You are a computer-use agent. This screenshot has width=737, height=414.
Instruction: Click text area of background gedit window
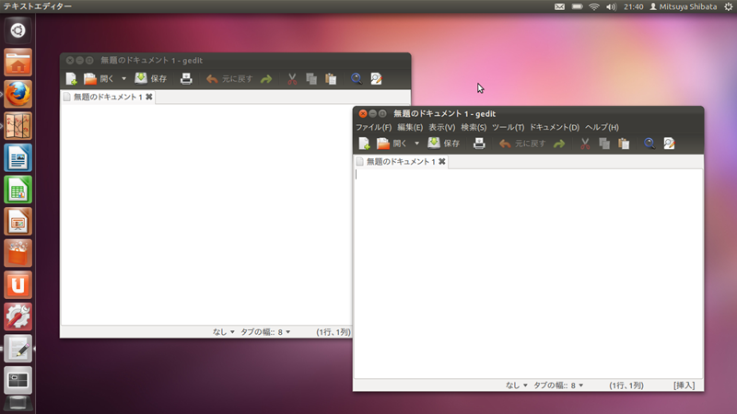[206, 214]
